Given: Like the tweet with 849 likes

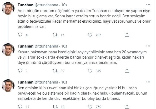Looking at the screenshot, I should point(90,71).
